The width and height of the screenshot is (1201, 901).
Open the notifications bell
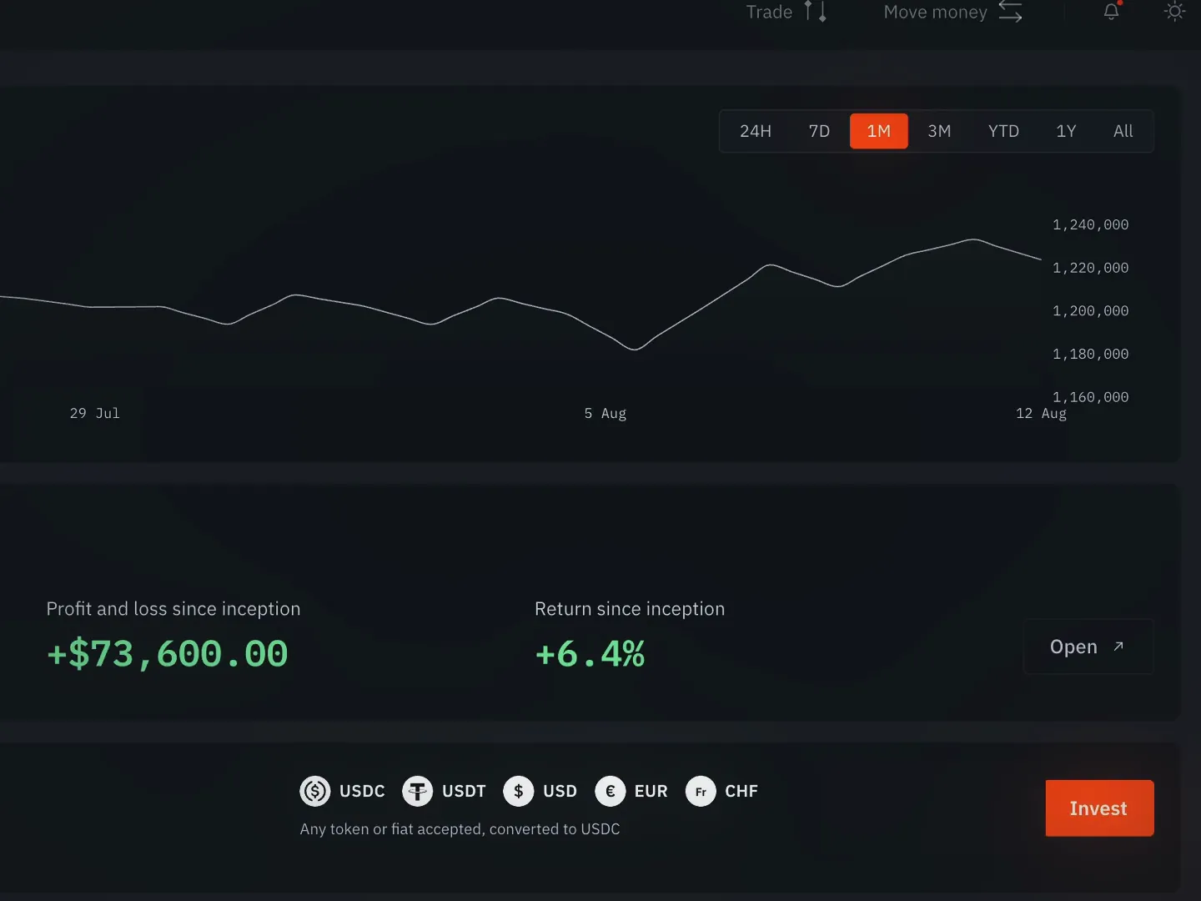(x=1112, y=11)
